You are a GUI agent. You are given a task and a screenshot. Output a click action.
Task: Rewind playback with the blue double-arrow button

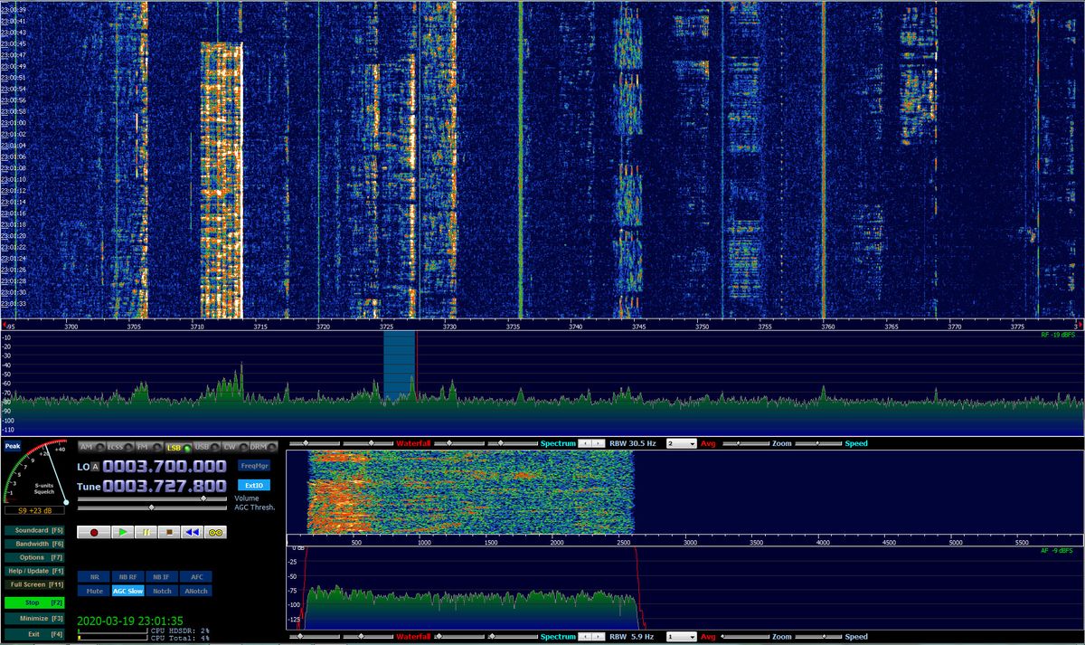click(192, 533)
